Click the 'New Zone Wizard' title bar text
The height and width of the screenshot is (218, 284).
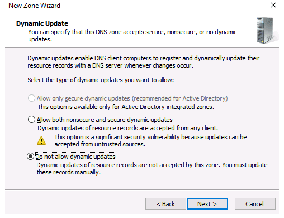[34, 6]
